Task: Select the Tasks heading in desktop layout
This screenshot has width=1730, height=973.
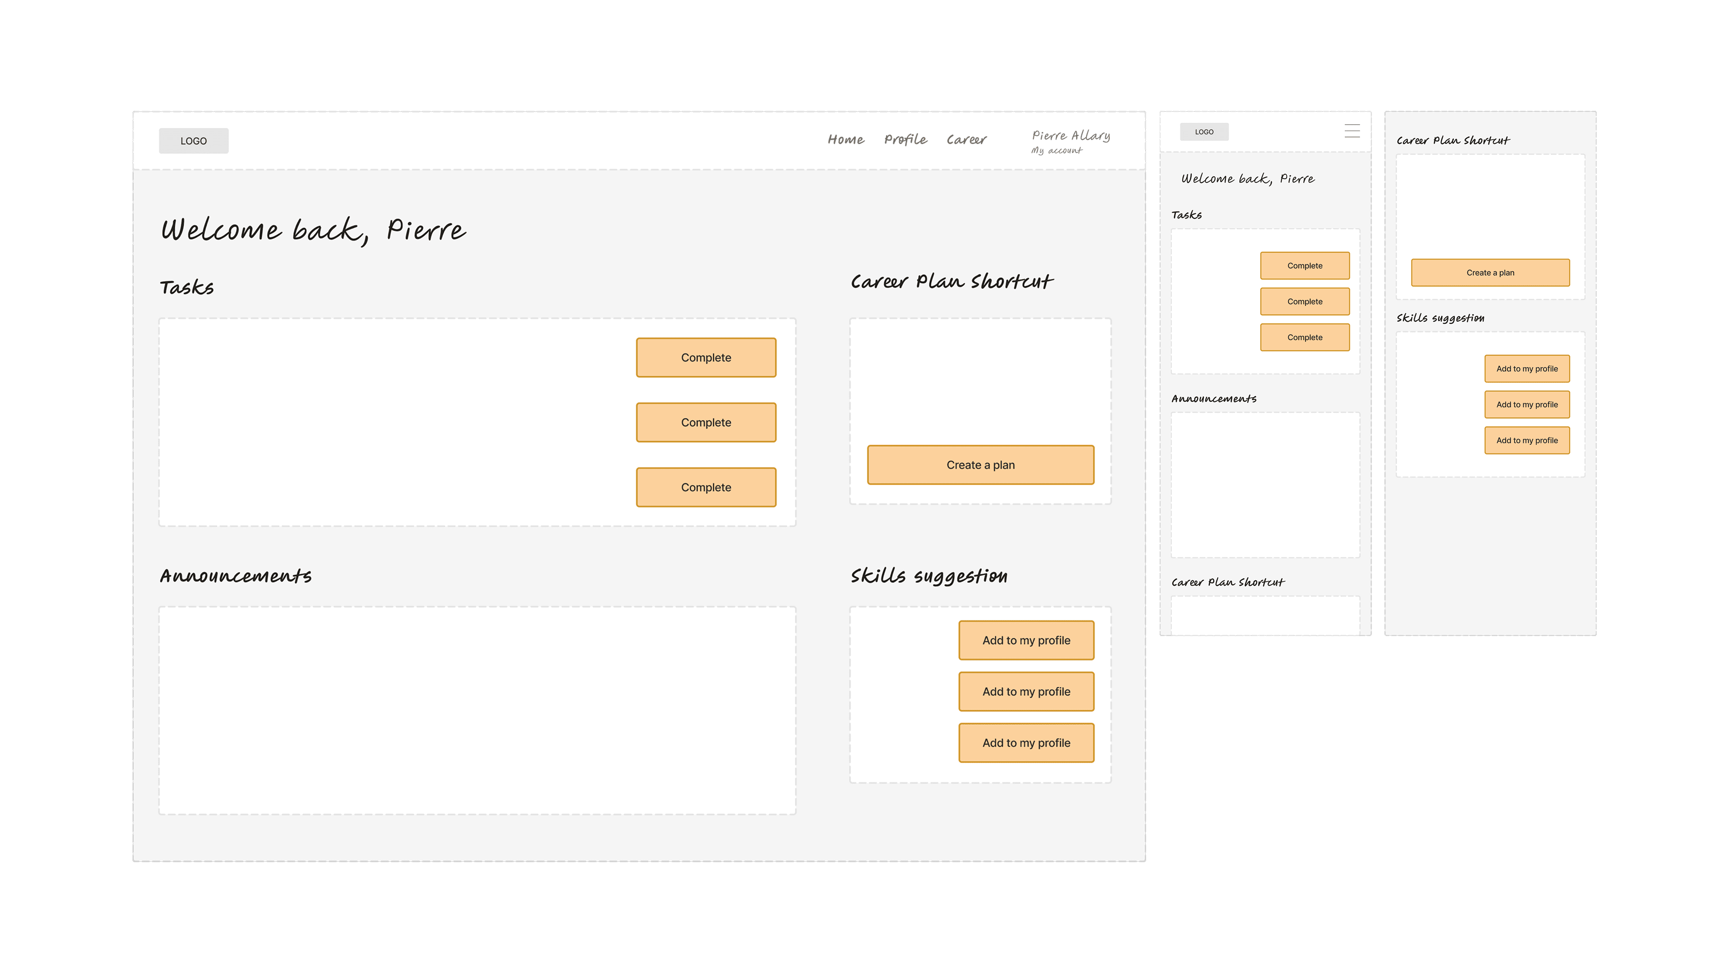Action: (187, 287)
